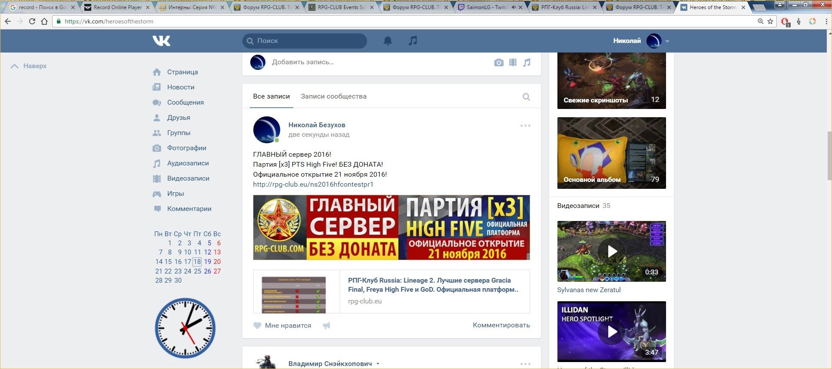Mute speaker icon on SaimonLG tab
The image size is (832, 369).
pyautogui.click(x=514, y=7)
